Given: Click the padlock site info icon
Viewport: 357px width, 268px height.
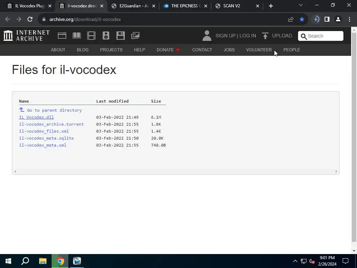Looking at the screenshot, I should (x=44, y=20).
